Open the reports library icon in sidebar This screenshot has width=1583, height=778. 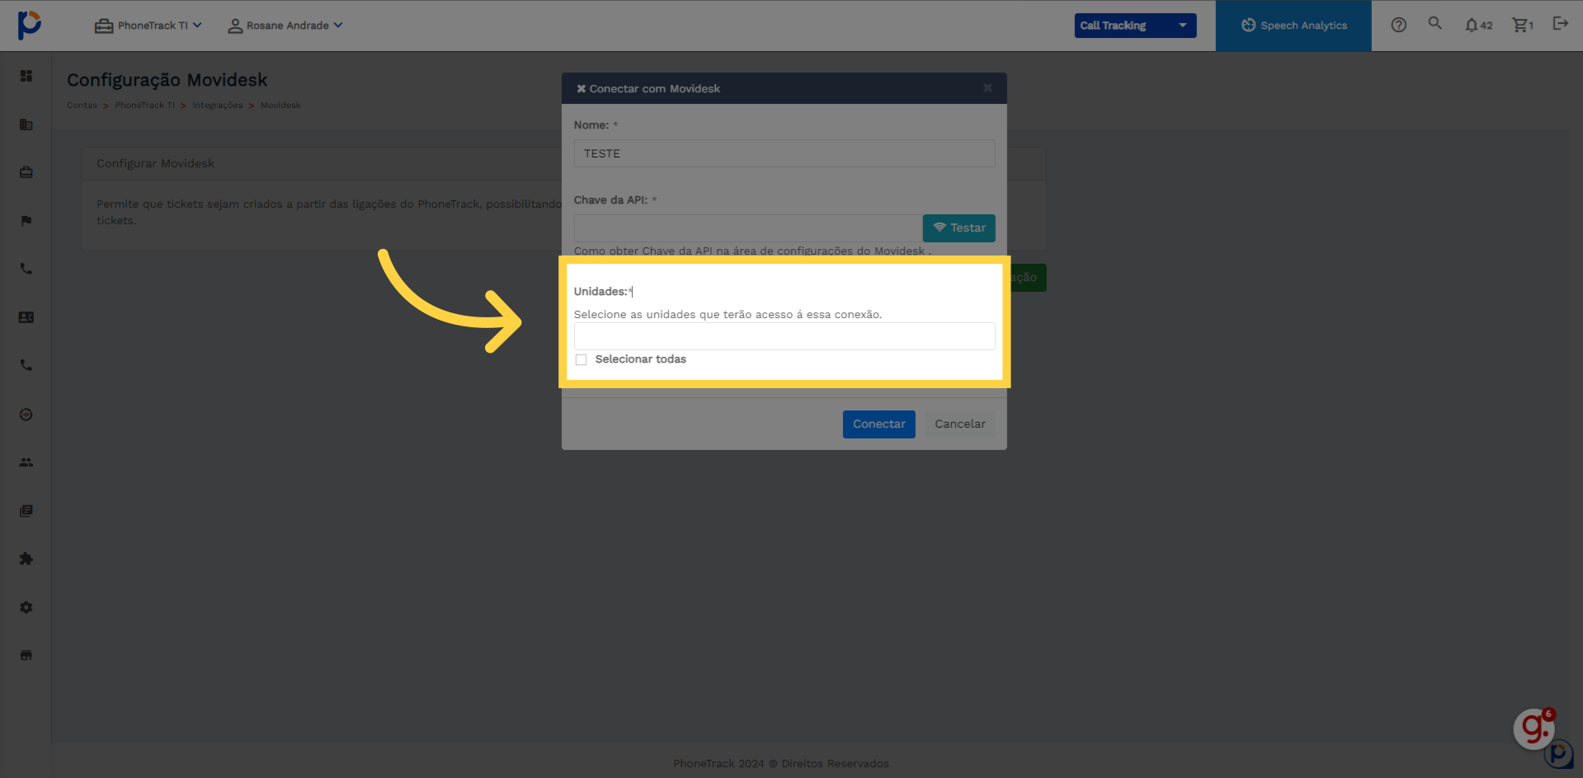pos(26,511)
